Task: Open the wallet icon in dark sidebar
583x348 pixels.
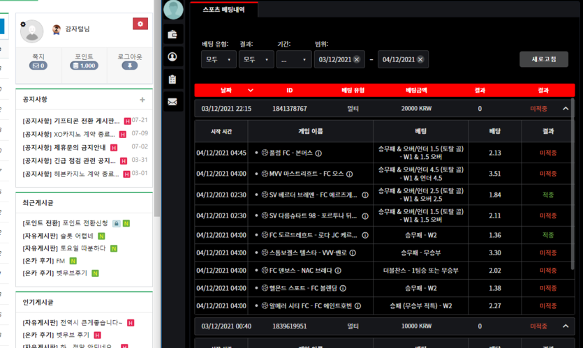Action: tap(172, 35)
